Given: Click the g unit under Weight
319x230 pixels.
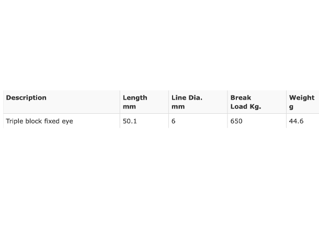Looking at the screenshot, I should coord(291,107).
